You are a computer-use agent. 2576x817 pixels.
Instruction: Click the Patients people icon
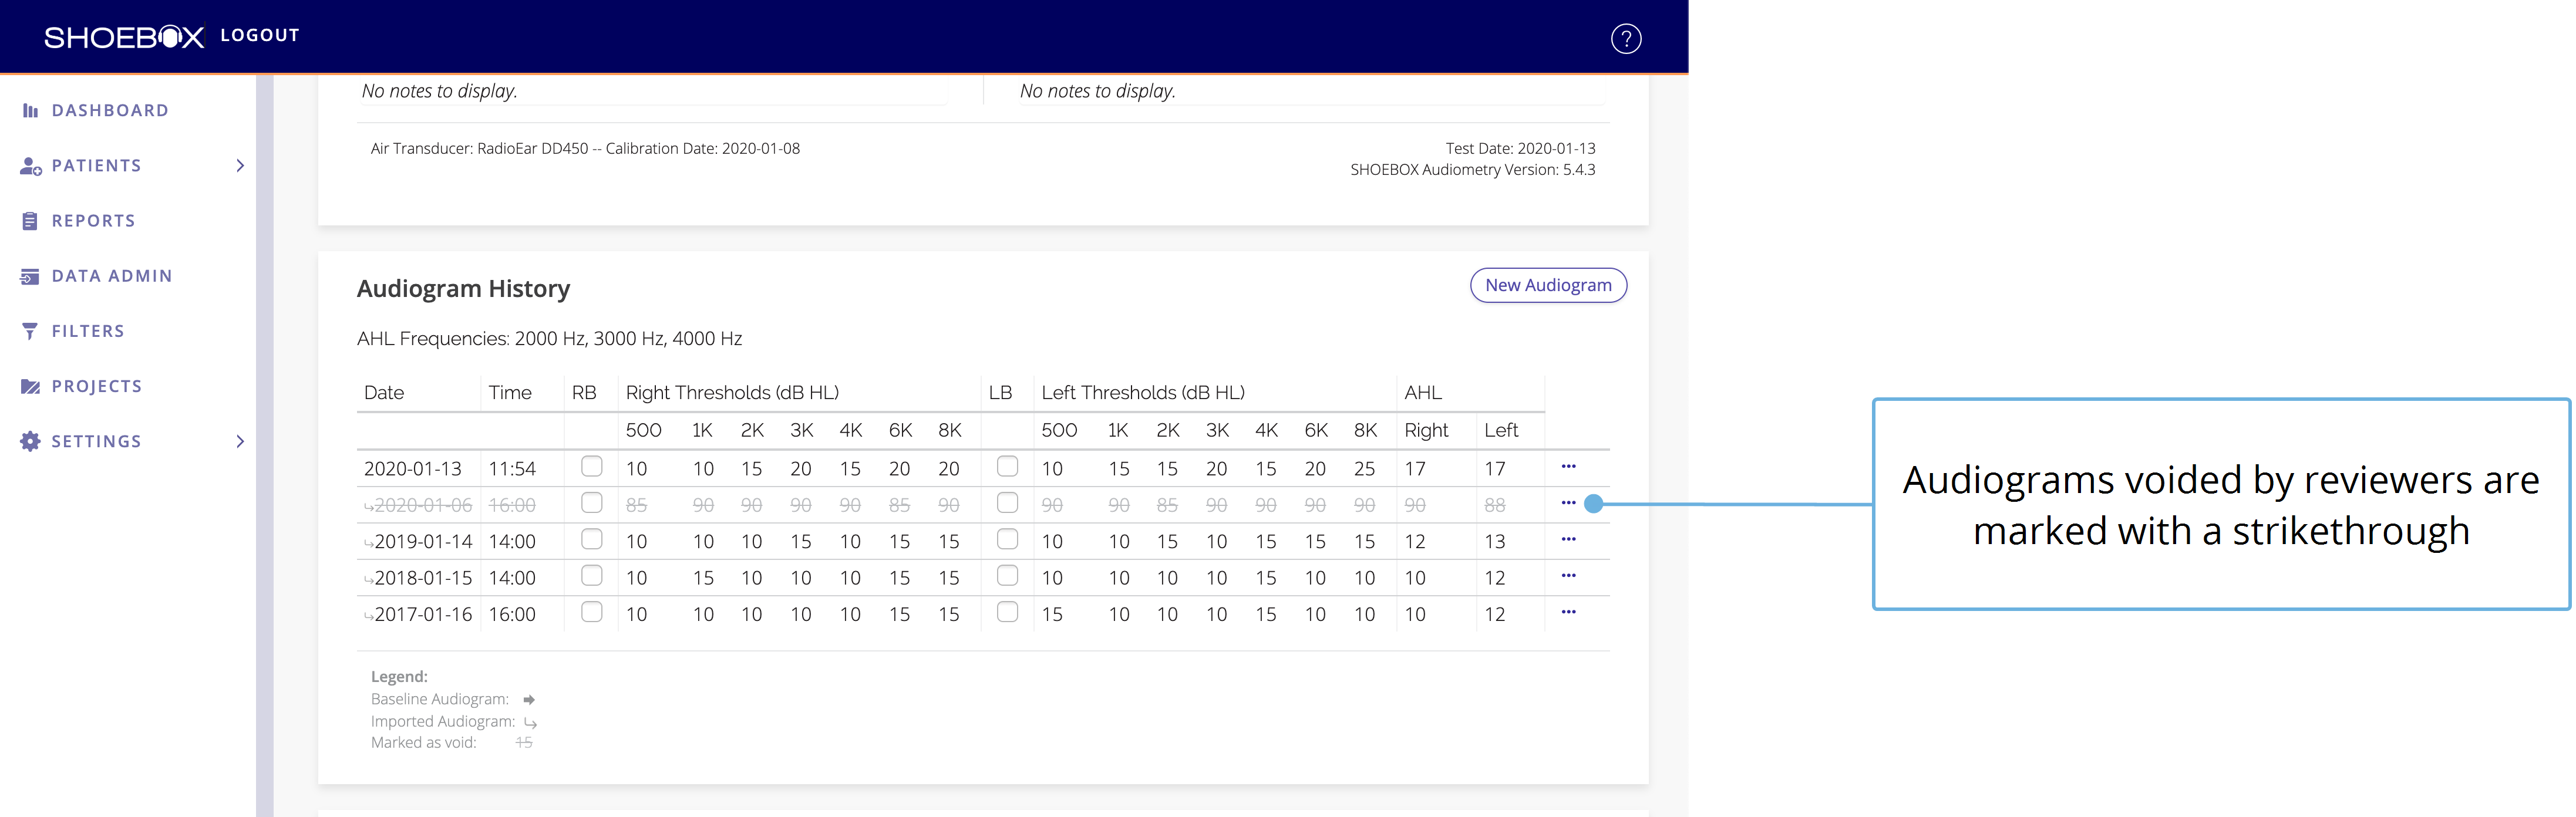[31, 166]
